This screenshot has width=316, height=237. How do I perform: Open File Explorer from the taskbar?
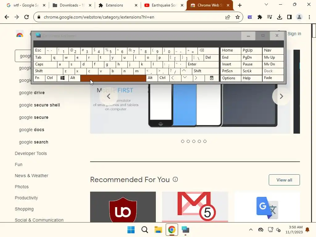pyautogui.click(x=158, y=230)
